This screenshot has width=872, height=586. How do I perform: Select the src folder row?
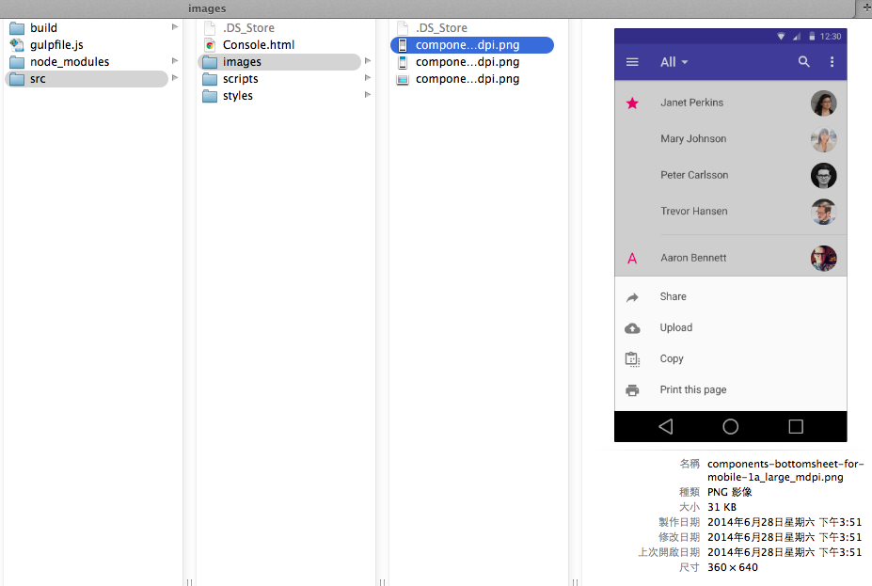87,79
